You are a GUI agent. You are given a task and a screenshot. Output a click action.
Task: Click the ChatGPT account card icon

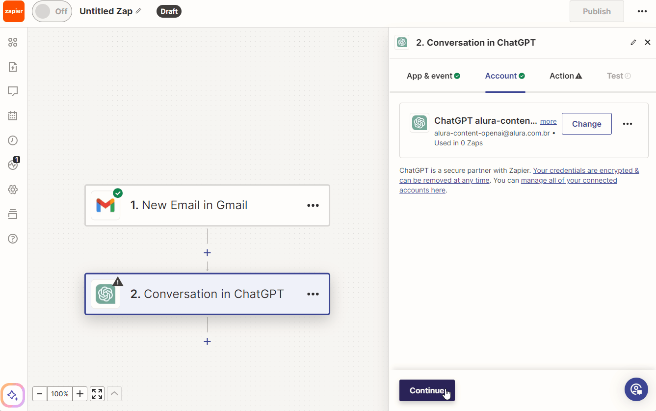tap(420, 123)
